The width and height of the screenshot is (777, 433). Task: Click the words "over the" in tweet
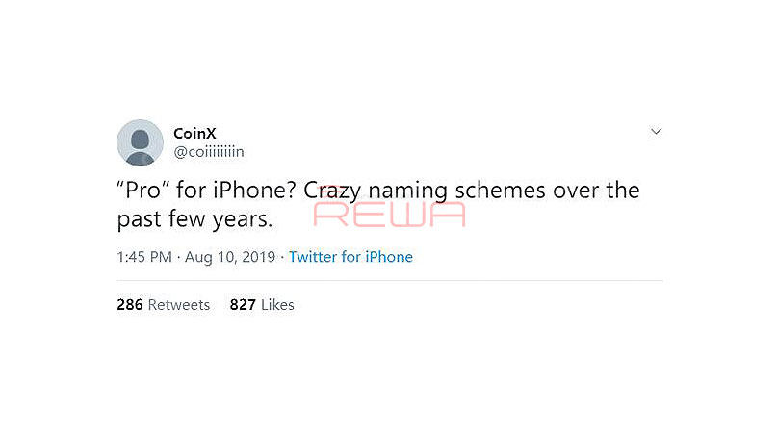coord(596,191)
